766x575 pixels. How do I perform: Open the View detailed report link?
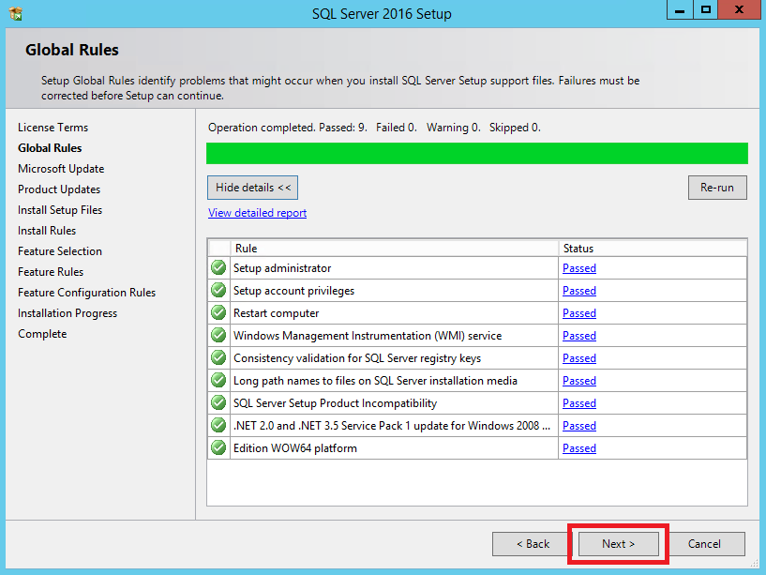tap(258, 213)
